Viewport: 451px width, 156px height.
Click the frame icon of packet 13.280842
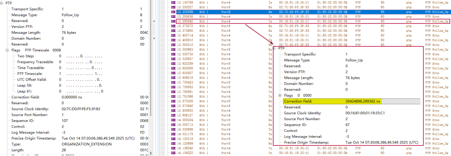173,21
